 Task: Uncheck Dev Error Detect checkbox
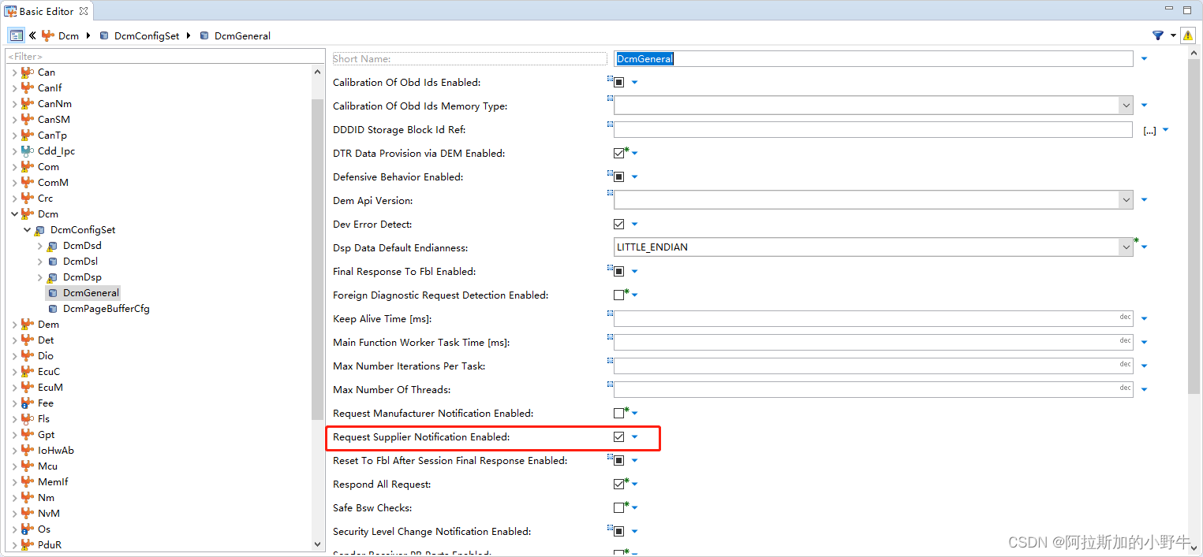click(618, 225)
